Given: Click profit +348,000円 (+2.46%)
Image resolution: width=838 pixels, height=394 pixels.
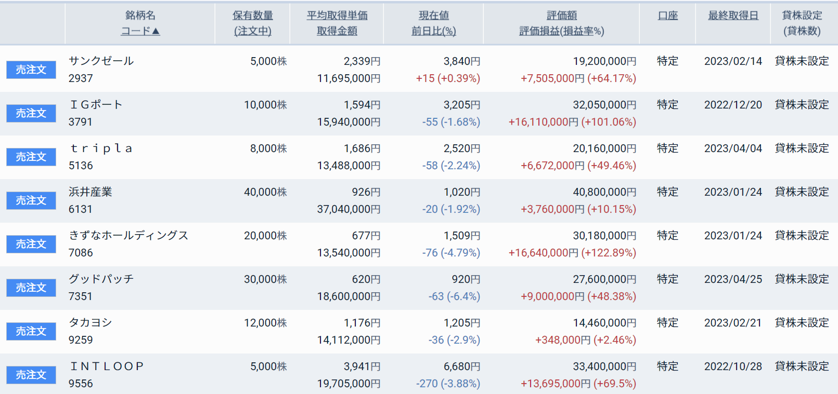Looking at the screenshot, I should click(586, 340).
